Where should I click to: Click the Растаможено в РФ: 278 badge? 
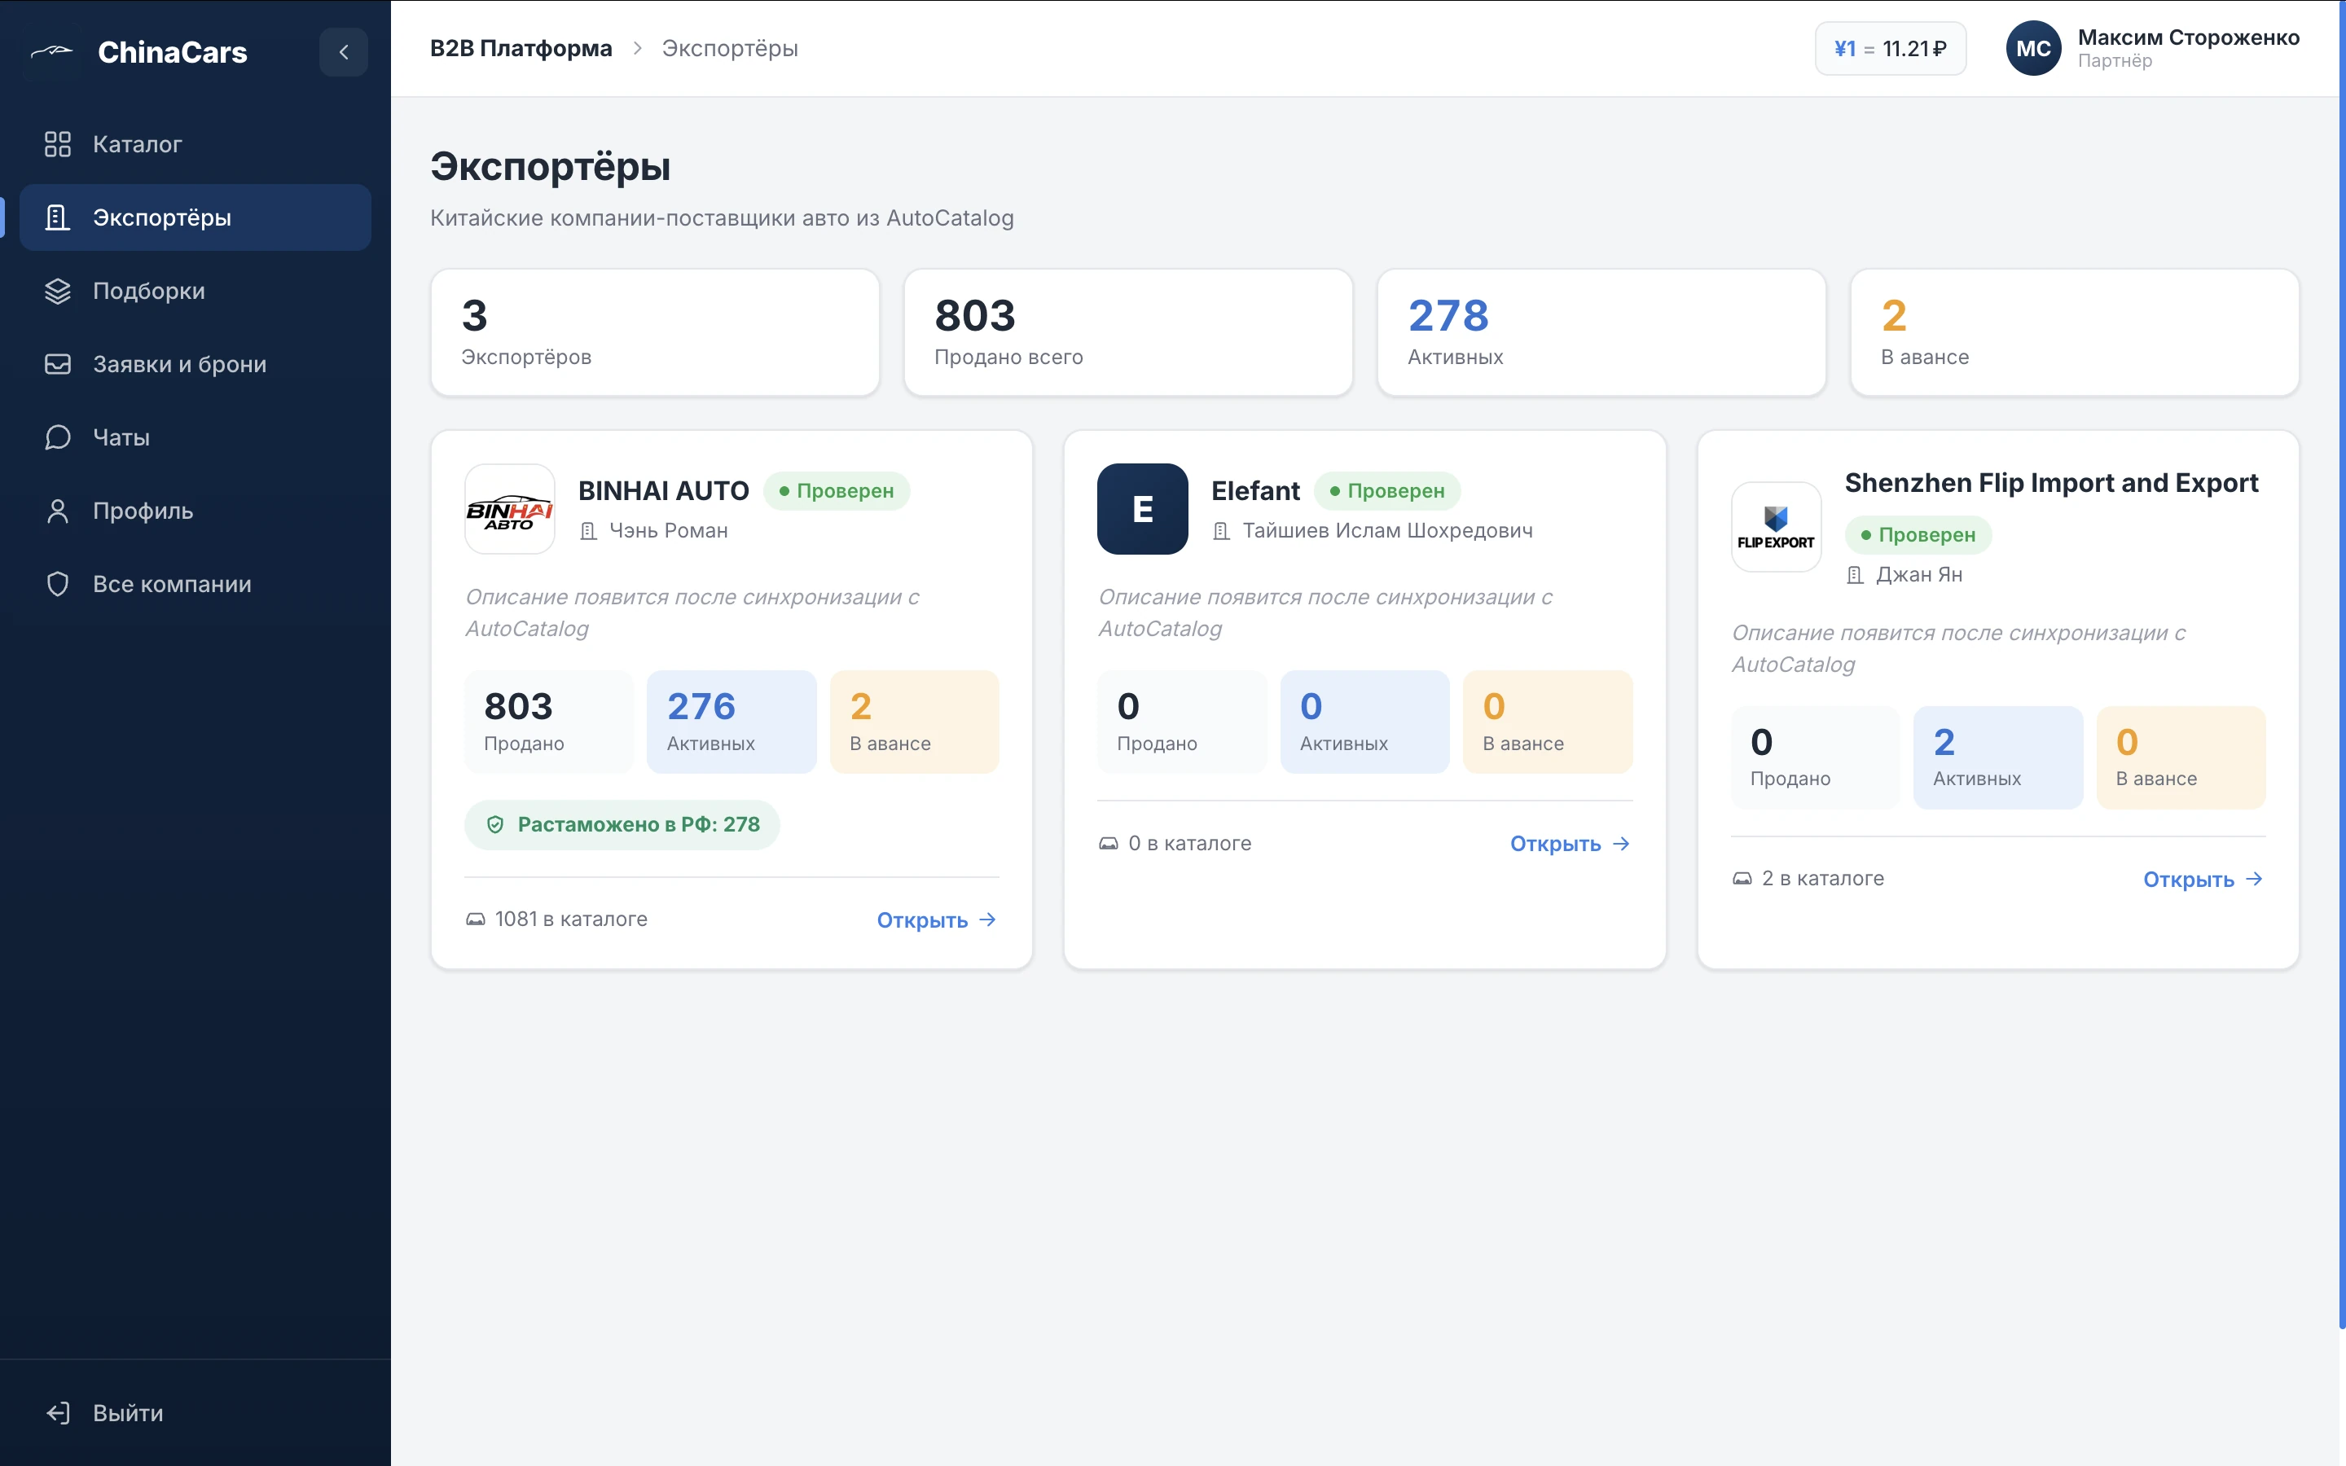click(622, 825)
